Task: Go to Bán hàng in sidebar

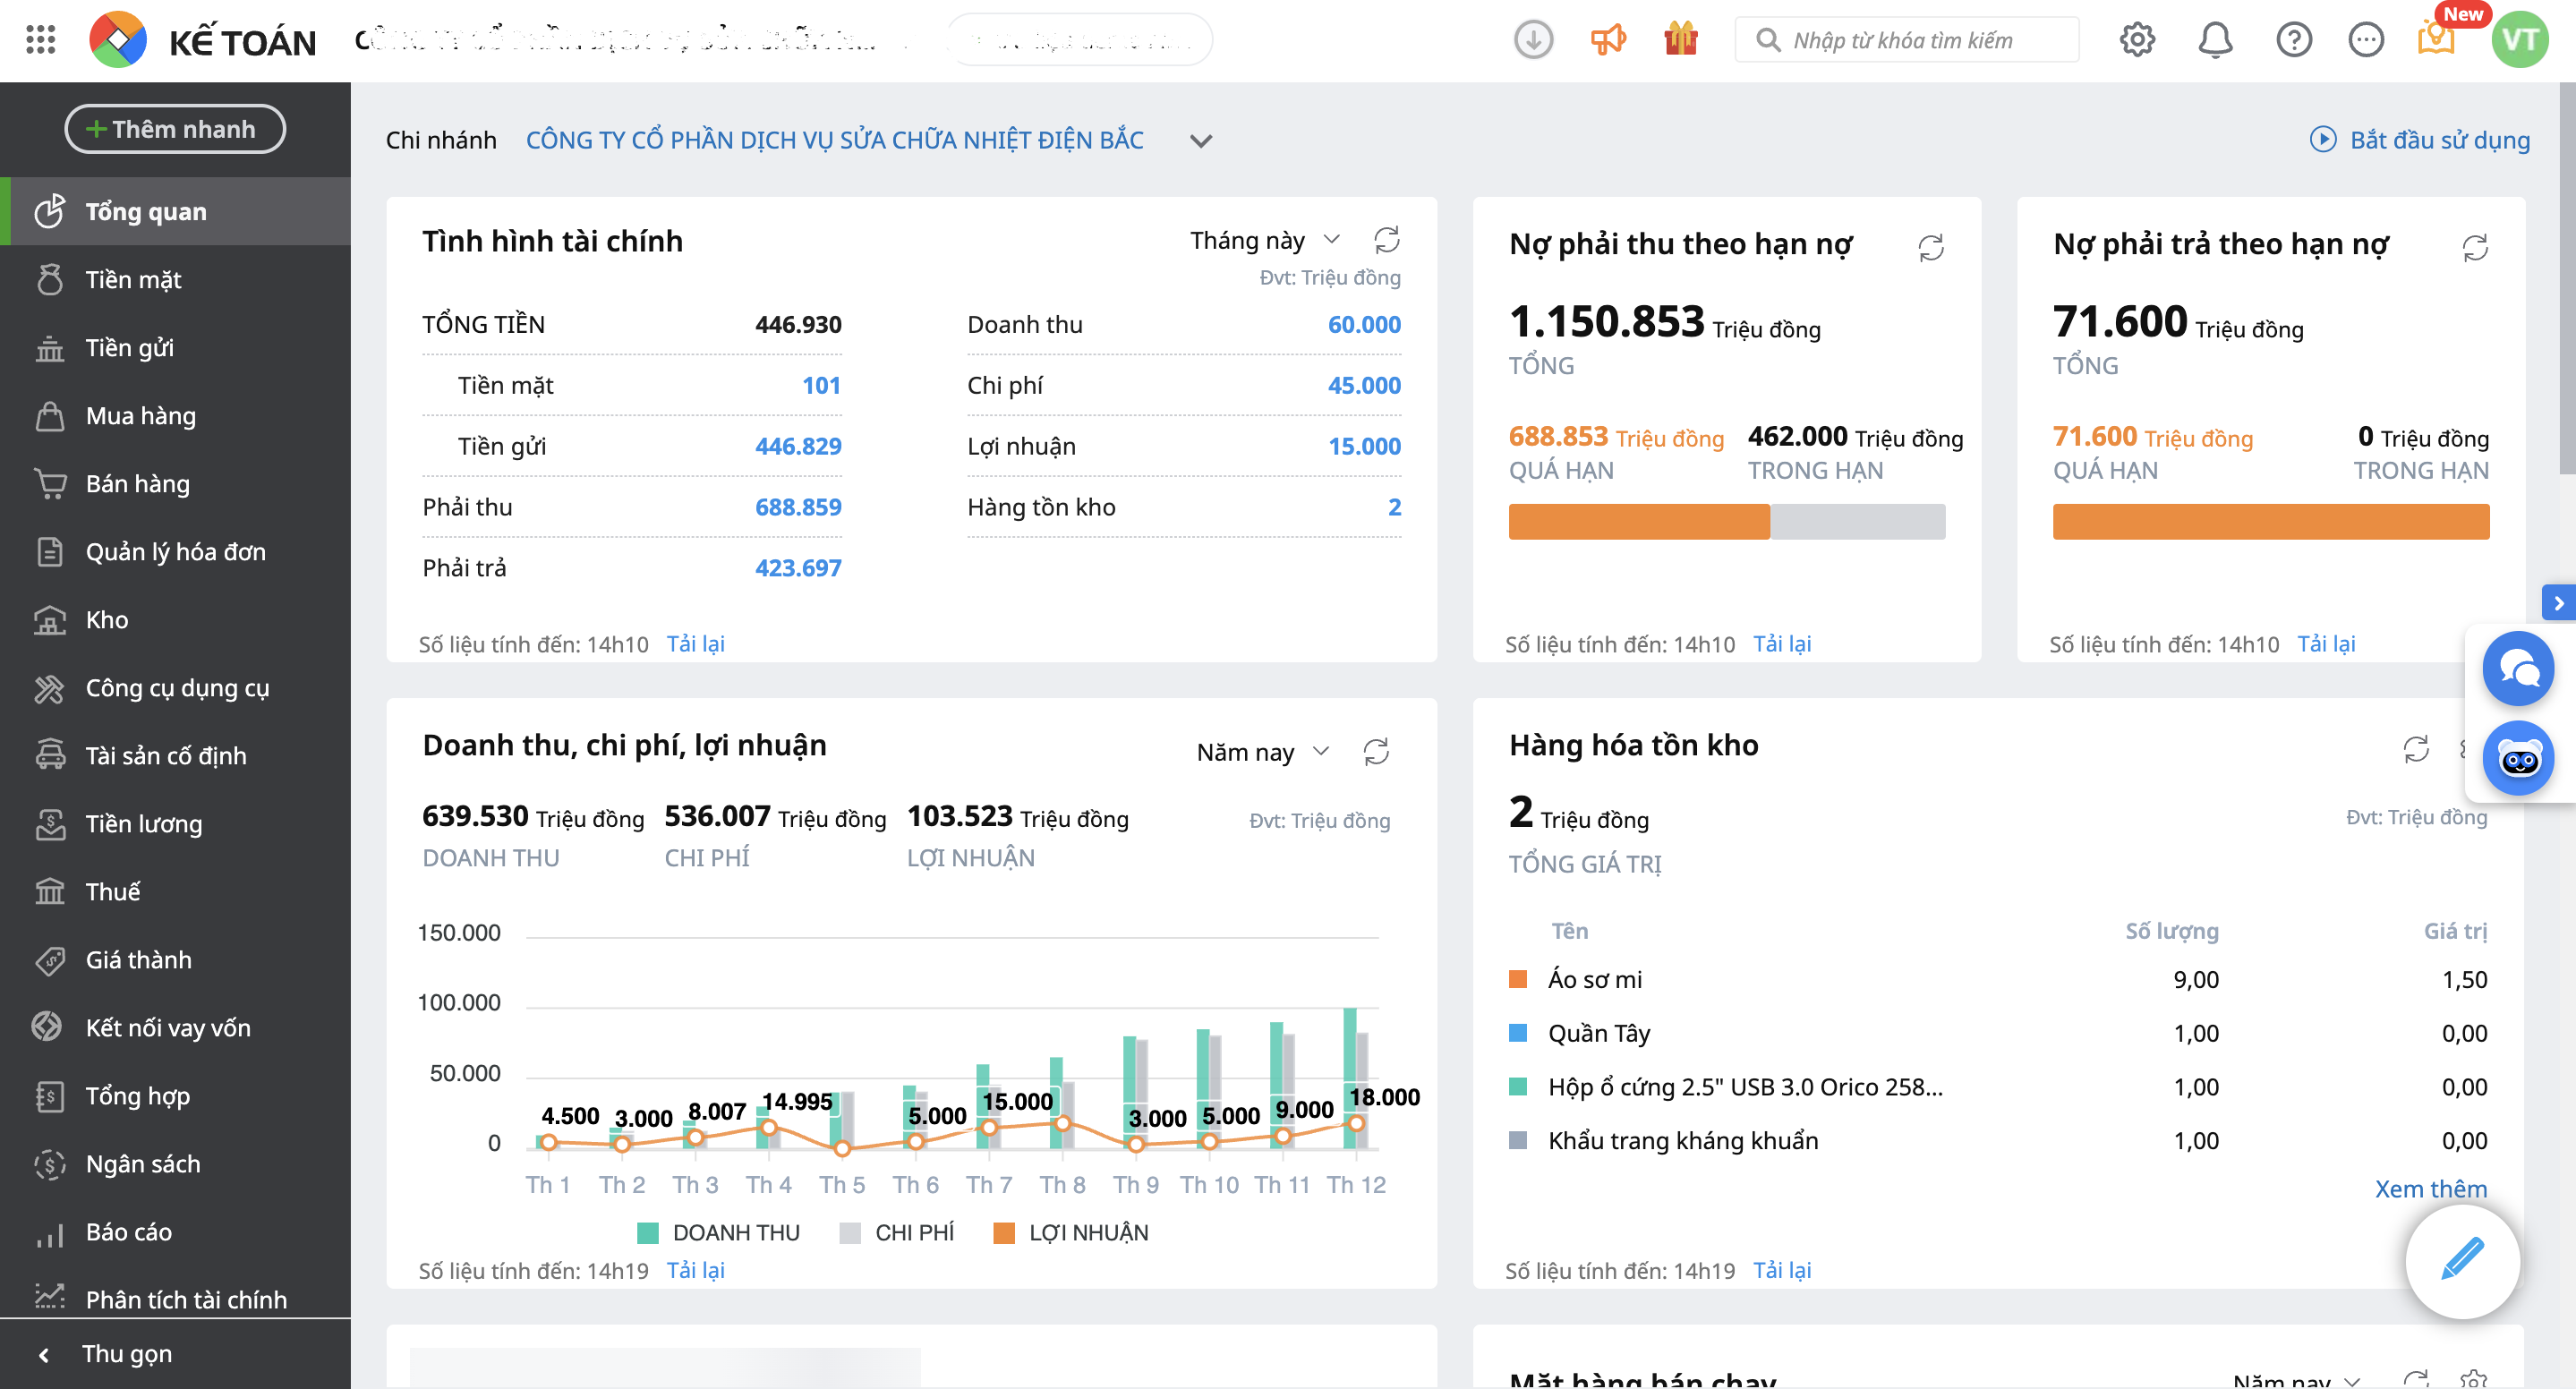Action: (138, 484)
